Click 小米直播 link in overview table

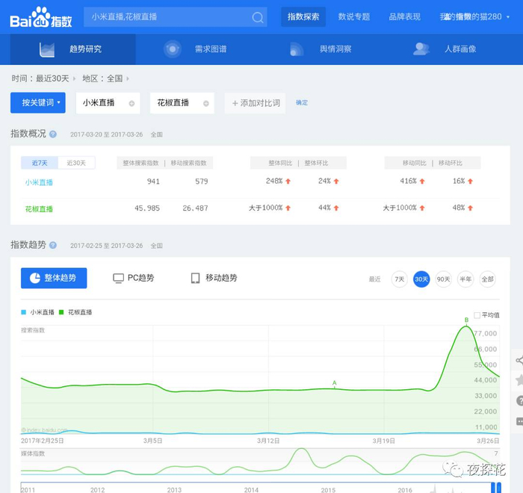tap(39, 182)
